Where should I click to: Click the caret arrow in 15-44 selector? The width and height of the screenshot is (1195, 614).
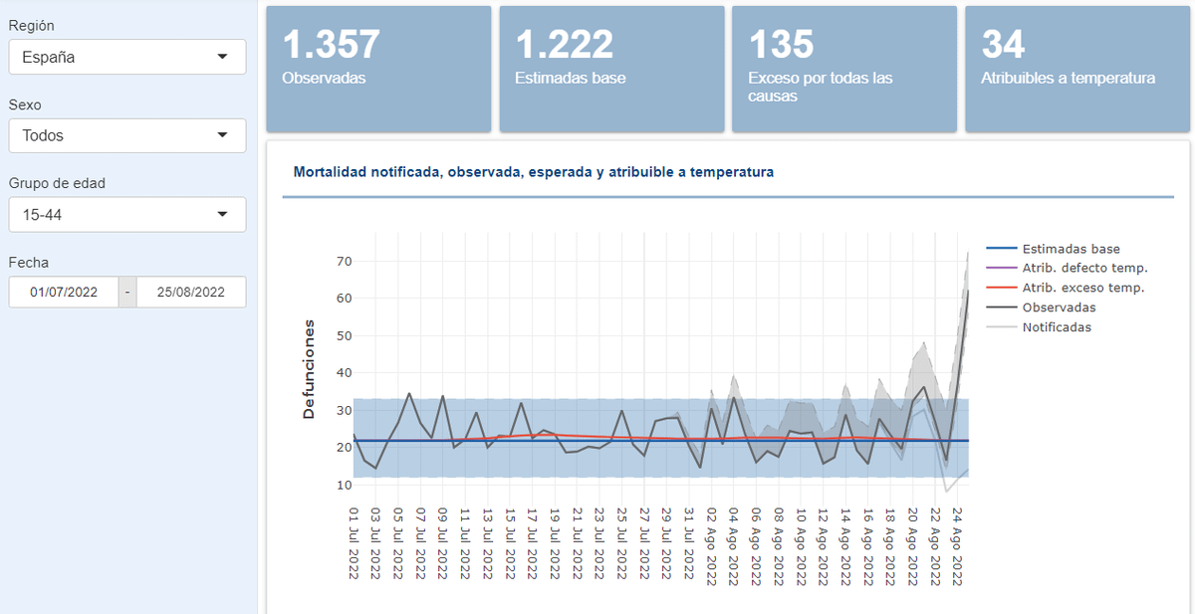click(x=222, y=214)
